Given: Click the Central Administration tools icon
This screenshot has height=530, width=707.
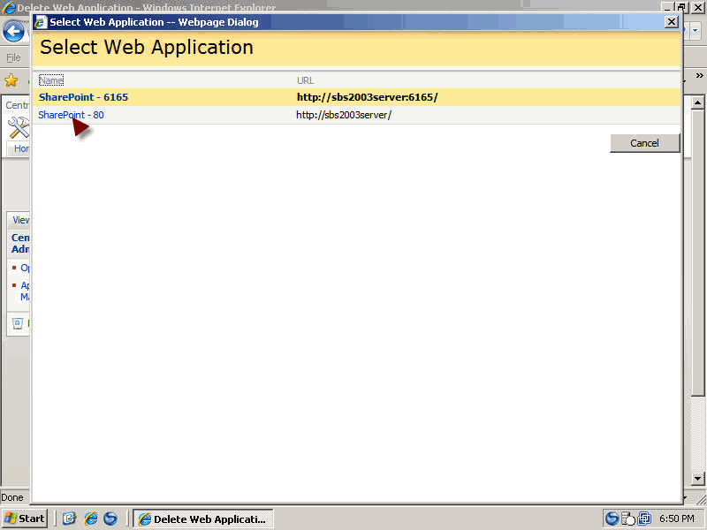Looking at the screenshot, I should click(19, 128).
